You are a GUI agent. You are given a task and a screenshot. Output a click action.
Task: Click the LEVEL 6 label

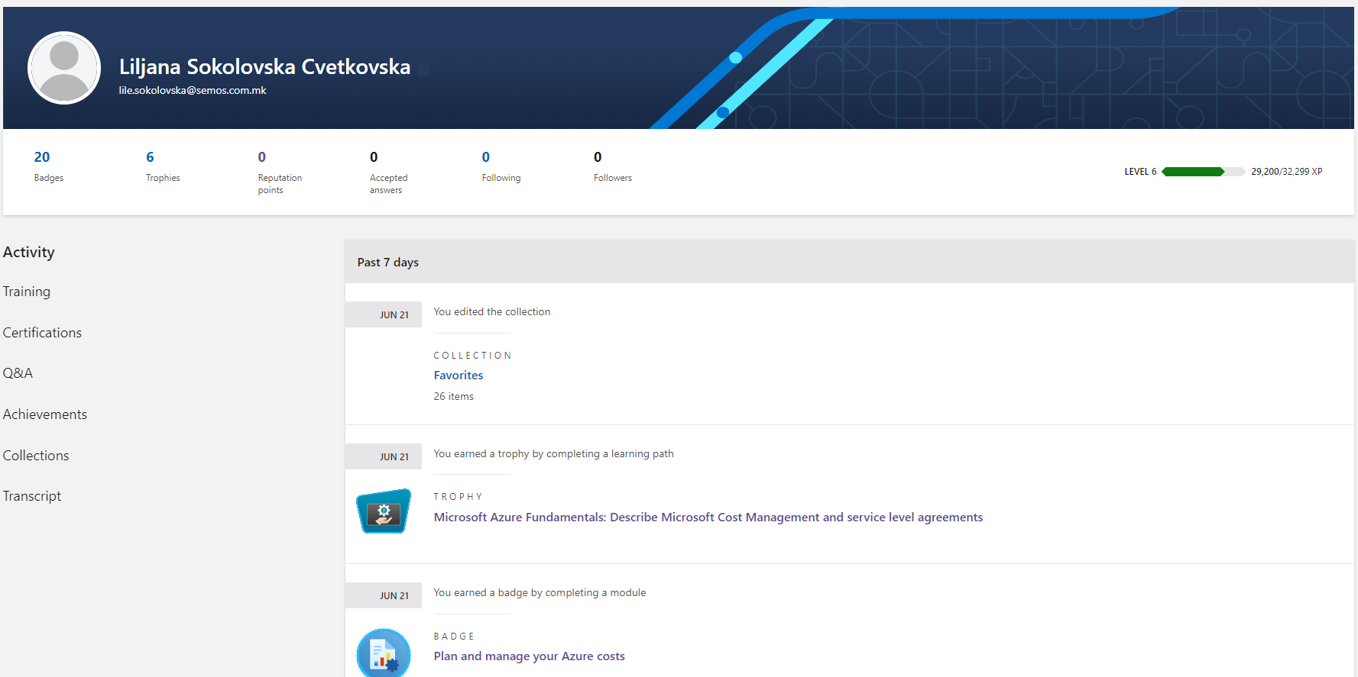pos(1140,172)
